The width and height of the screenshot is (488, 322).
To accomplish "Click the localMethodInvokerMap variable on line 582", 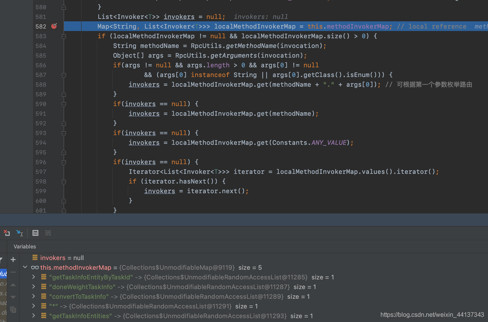I will [255, 26].
